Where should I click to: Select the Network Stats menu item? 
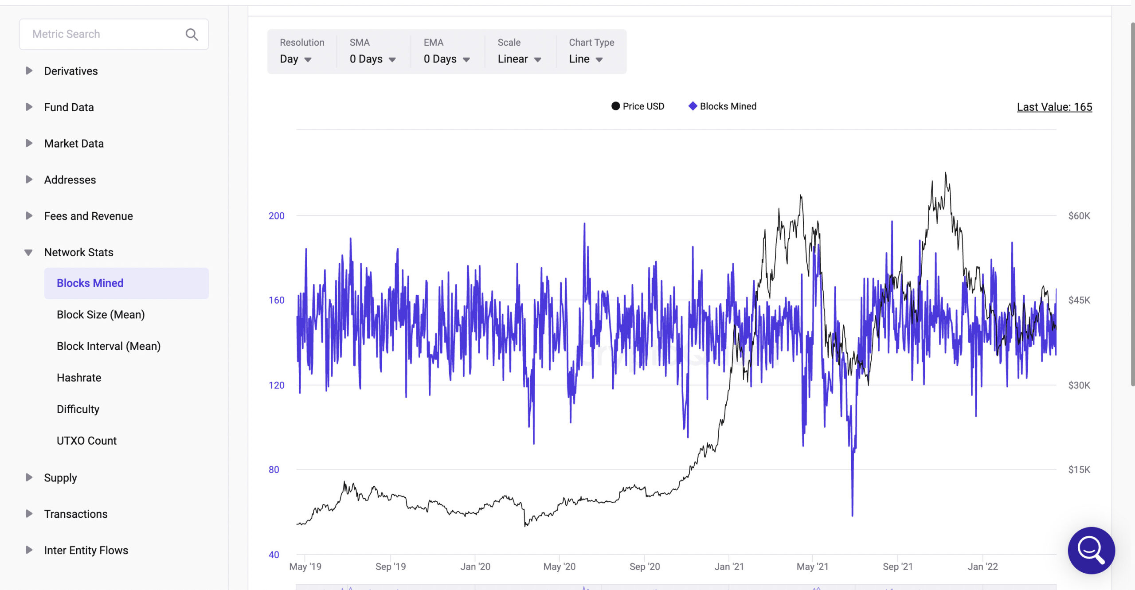[x=78, y=252]
